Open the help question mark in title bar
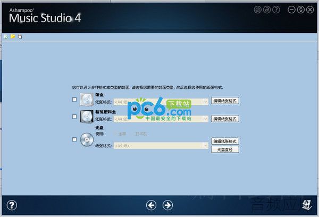Screen dimensions: 319x217 pos(276,10)
